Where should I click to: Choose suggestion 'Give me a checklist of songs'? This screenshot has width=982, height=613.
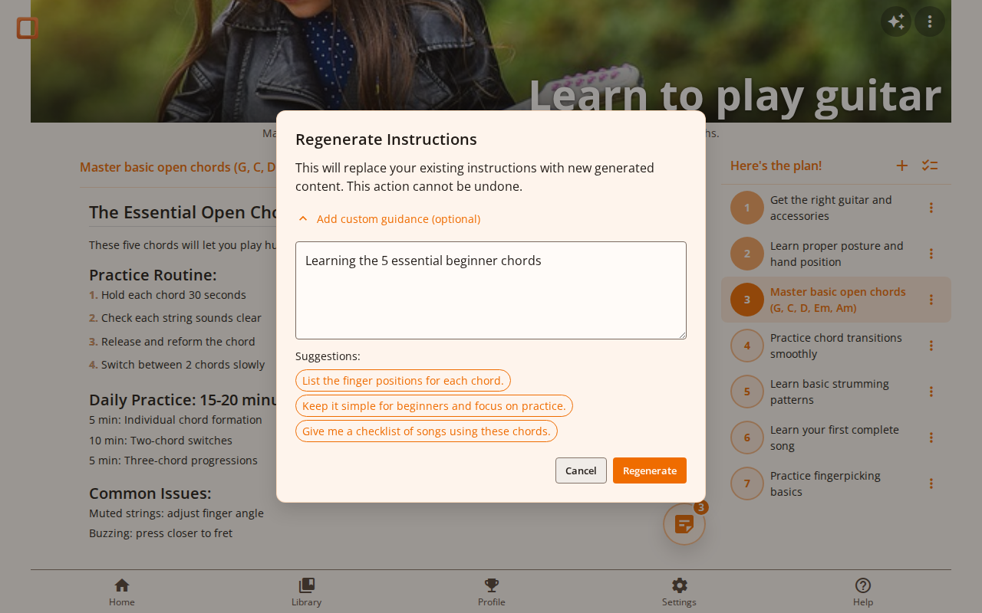(x=427, y=431)
